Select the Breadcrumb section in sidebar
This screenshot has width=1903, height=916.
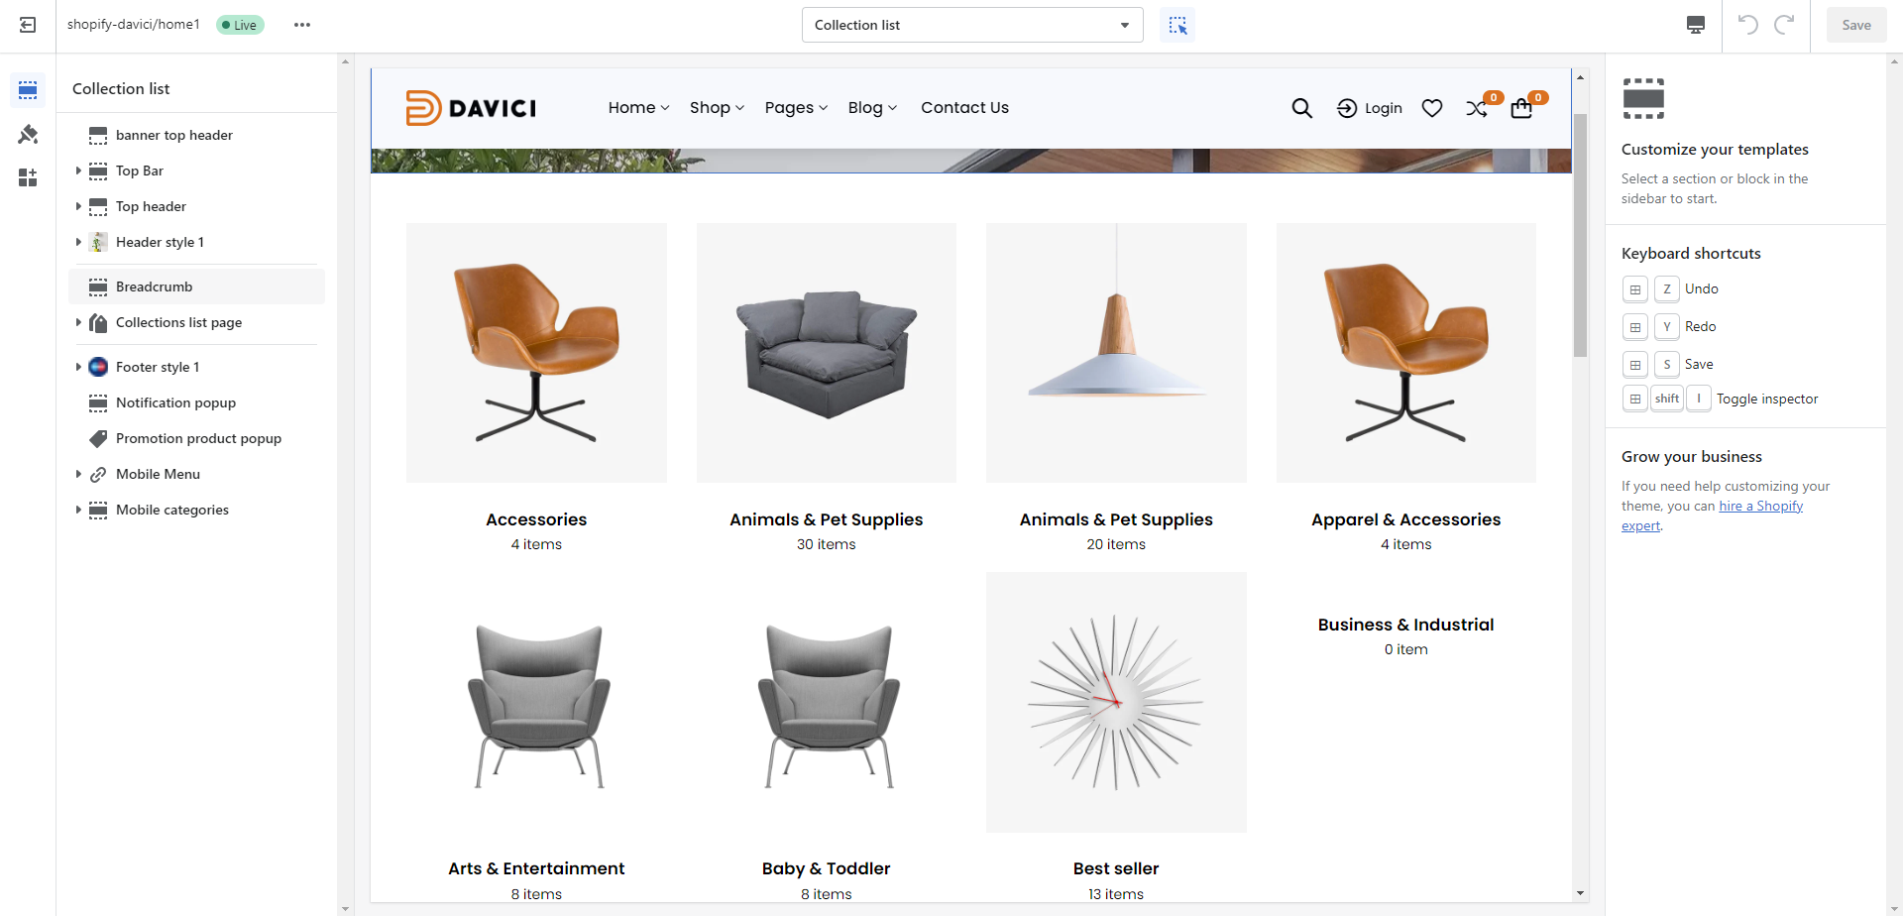155,286
